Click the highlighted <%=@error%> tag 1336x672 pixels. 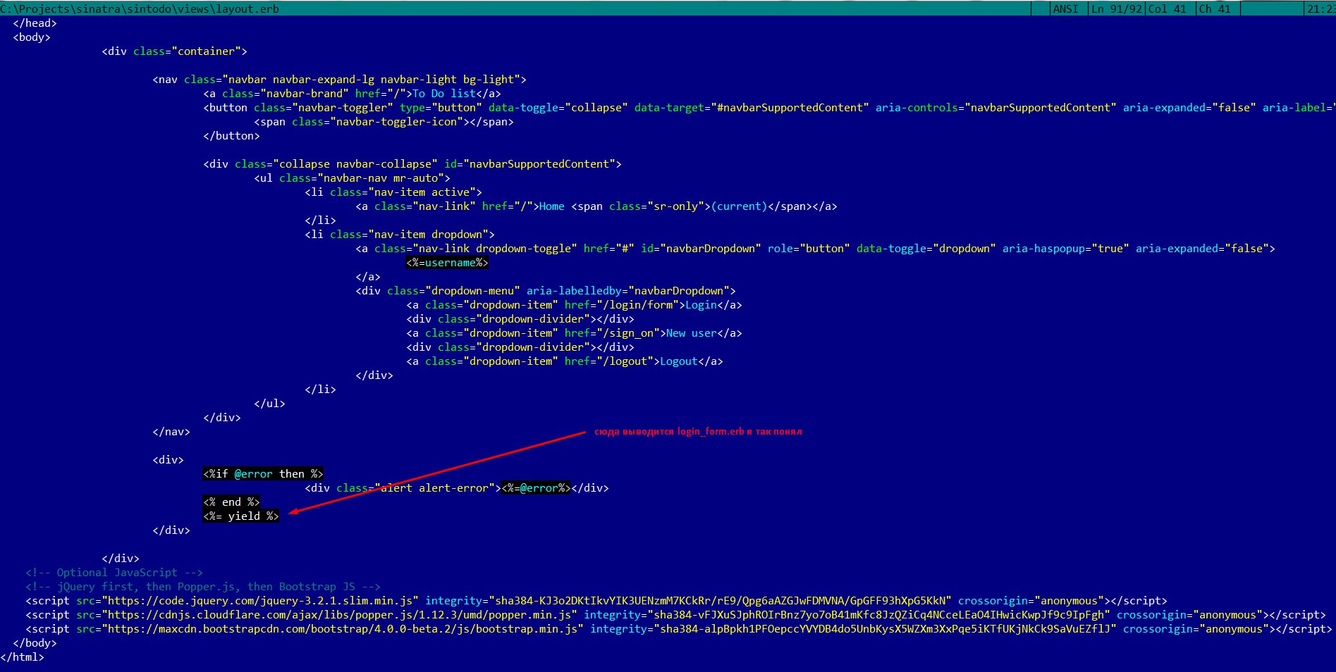[536, 488]
